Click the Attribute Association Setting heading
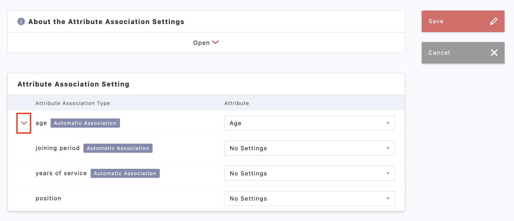 [x=74, y=84]
